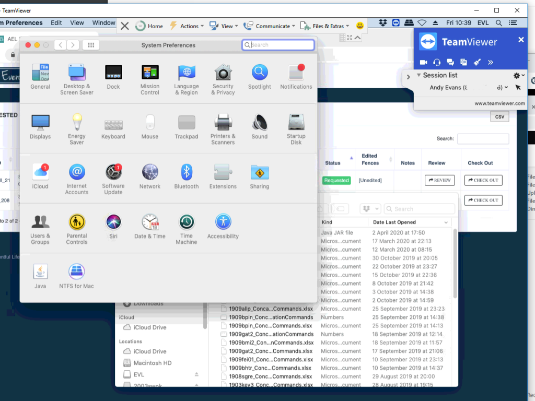Open Time Machine settings
Image resolution: width=535 pixels, height=401 pixels.
coord(187,229)
